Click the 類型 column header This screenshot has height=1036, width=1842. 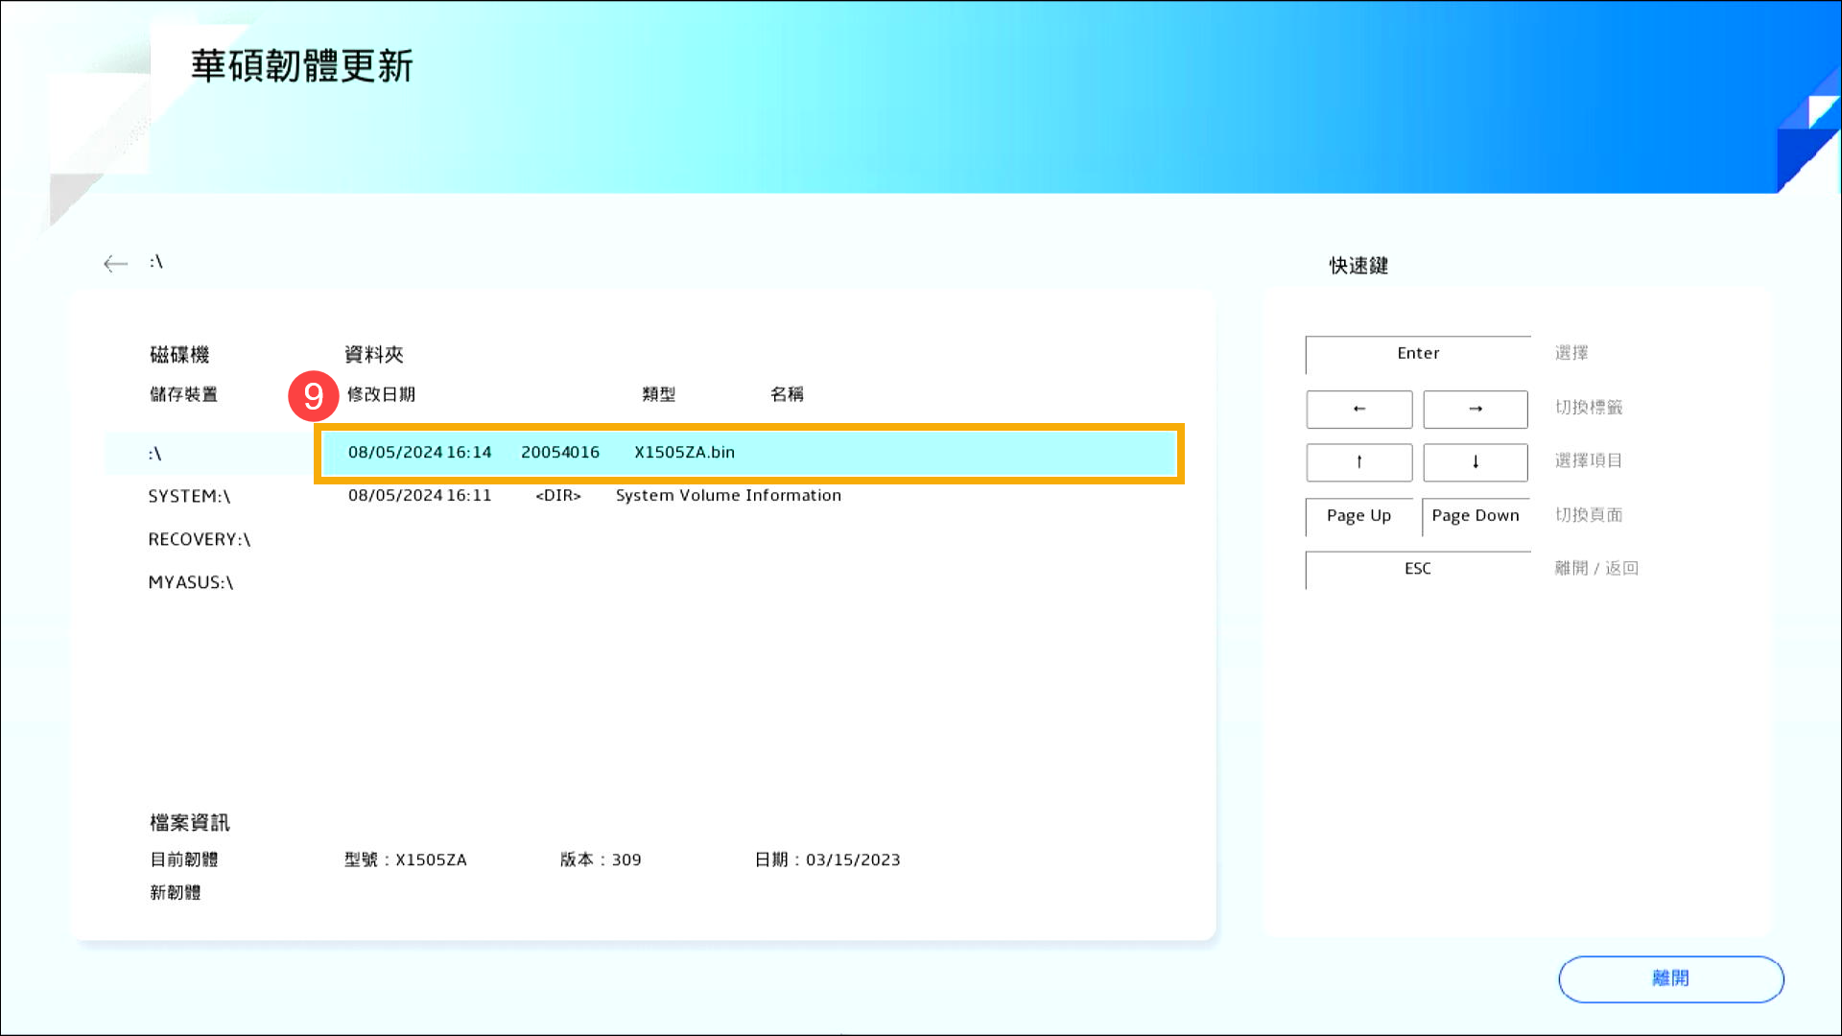tap(659, 394)
